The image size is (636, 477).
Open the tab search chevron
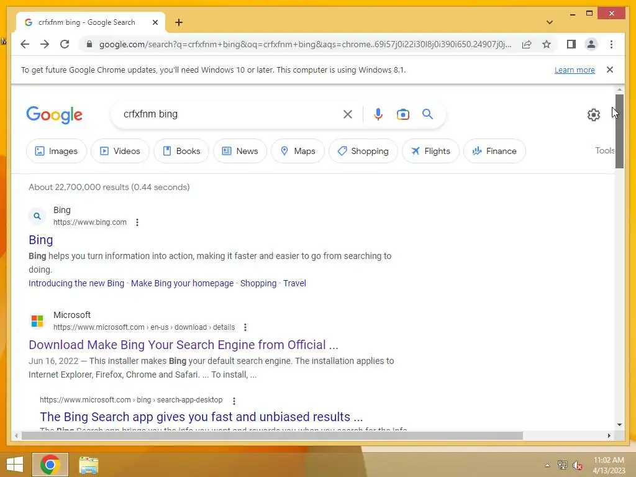550,22
